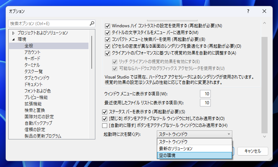
Task: Toggle クライアントのパフォーマンスに基づいて視覚的効果を自動的に調整する checkbox
Action: (x=108, y=53)
